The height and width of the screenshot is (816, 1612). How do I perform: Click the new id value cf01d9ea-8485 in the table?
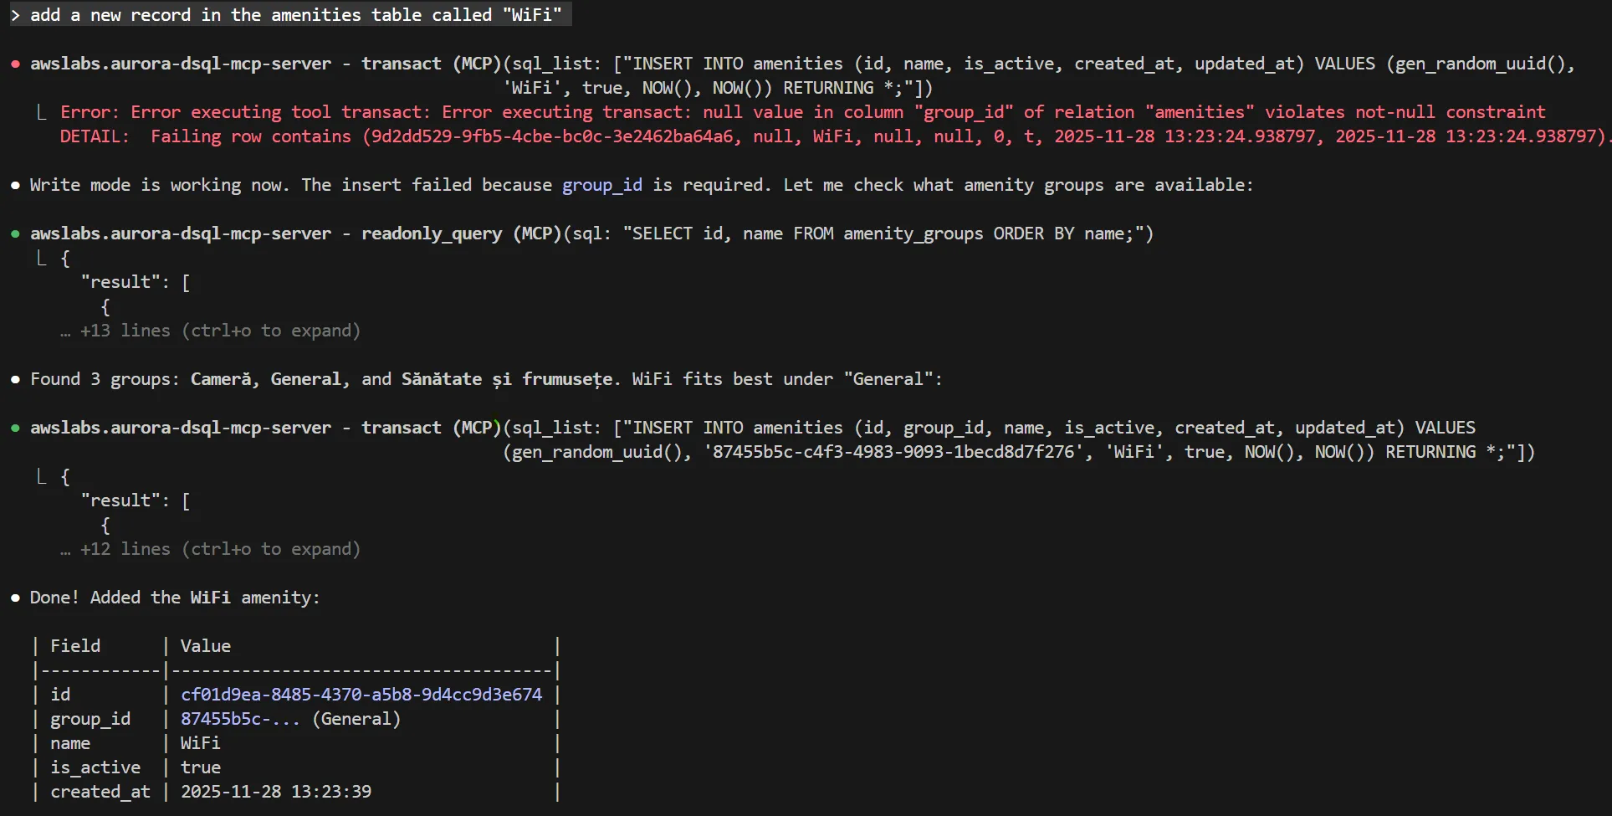[x=361, y=695]
